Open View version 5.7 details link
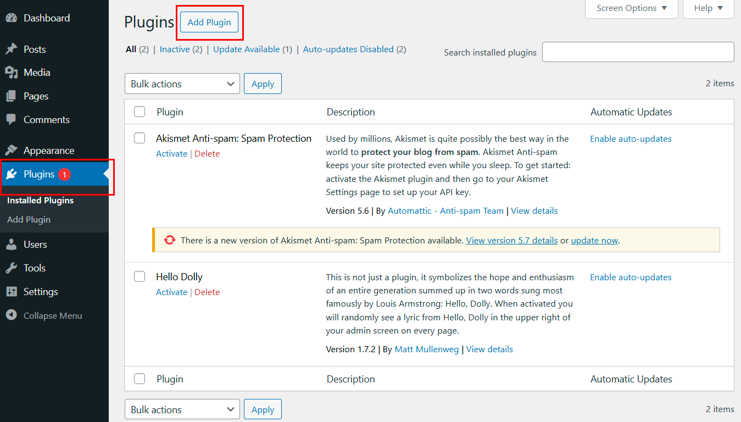Image resolution: width=741 pixels, height=422 pixels. 512,241
